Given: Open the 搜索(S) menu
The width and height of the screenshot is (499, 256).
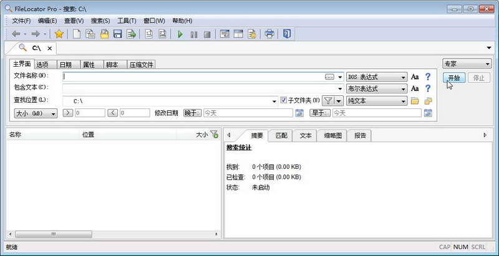Looking at the screenshot, I should click(x=100, y=21).
